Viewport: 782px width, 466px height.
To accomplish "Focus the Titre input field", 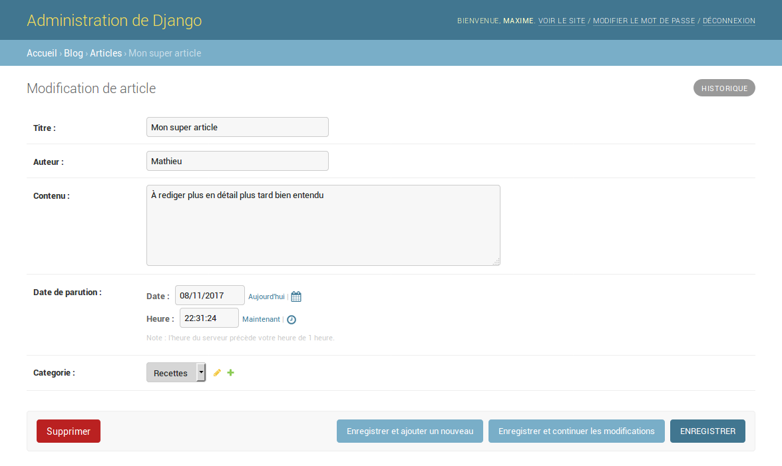I will point(238,127).
